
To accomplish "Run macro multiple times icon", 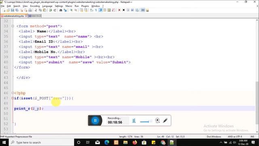I will [x=132, y=10].
